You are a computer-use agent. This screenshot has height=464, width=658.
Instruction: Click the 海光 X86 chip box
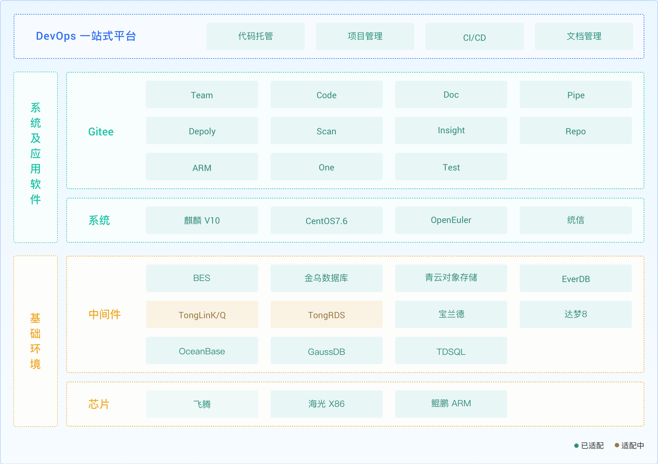327,404
